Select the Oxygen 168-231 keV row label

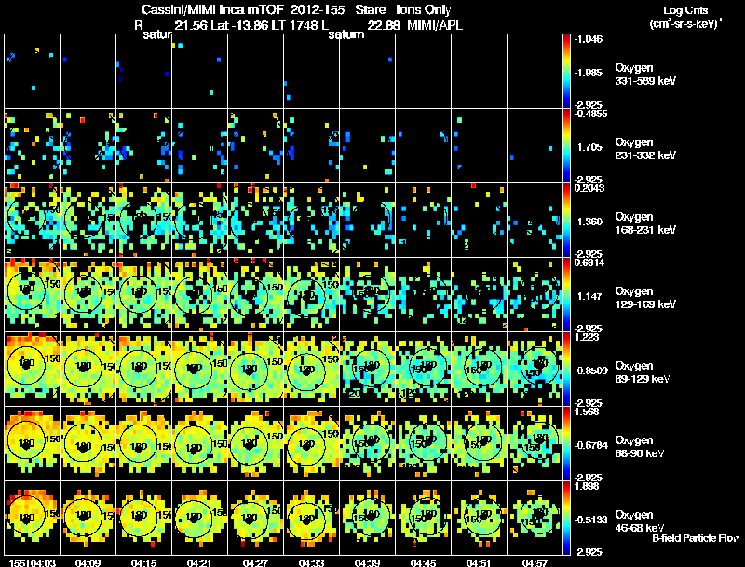click(x=645, y=223)
